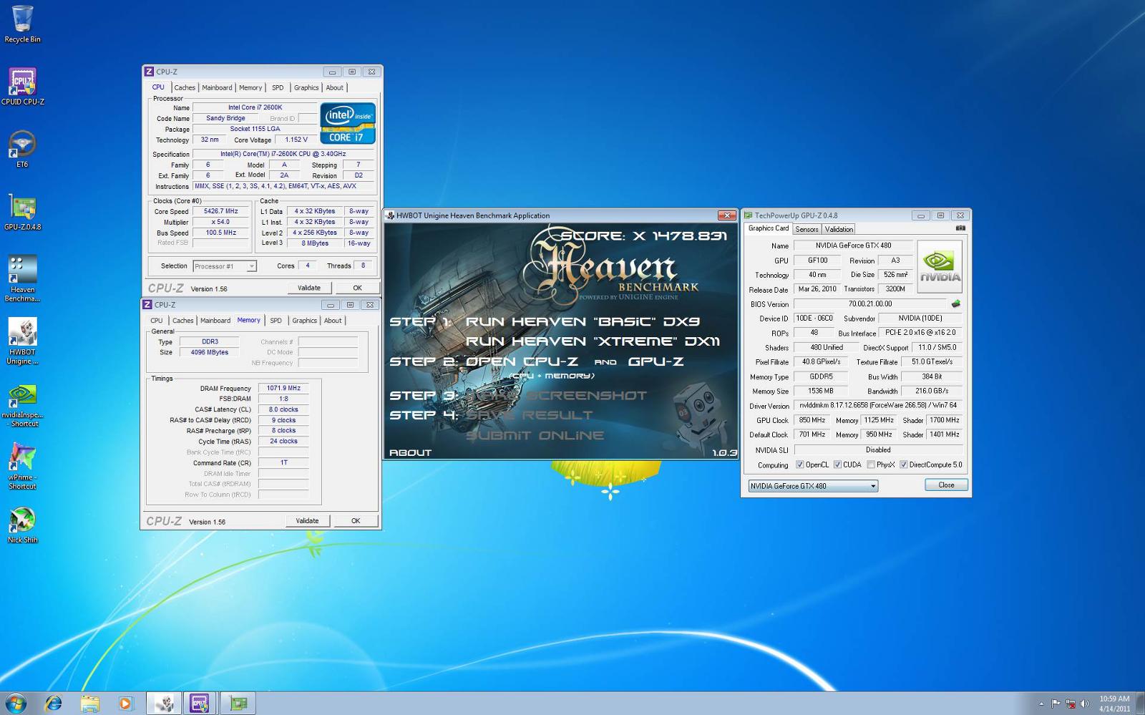
Task: Click Submit Online in Heaven app
Action: pyautogui.click(x=535, y=435)
